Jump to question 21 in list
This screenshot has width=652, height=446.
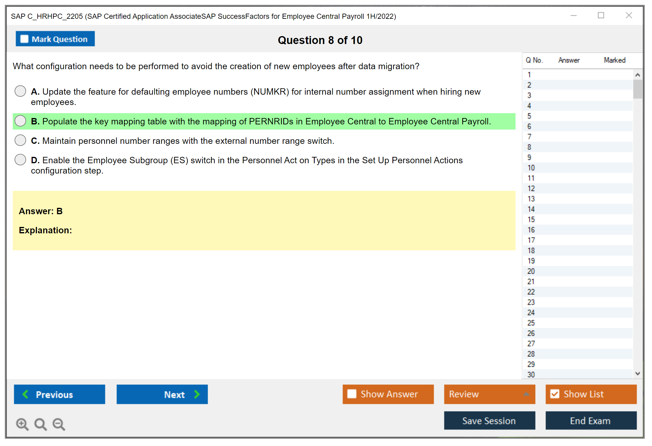(x=531, y=282)
